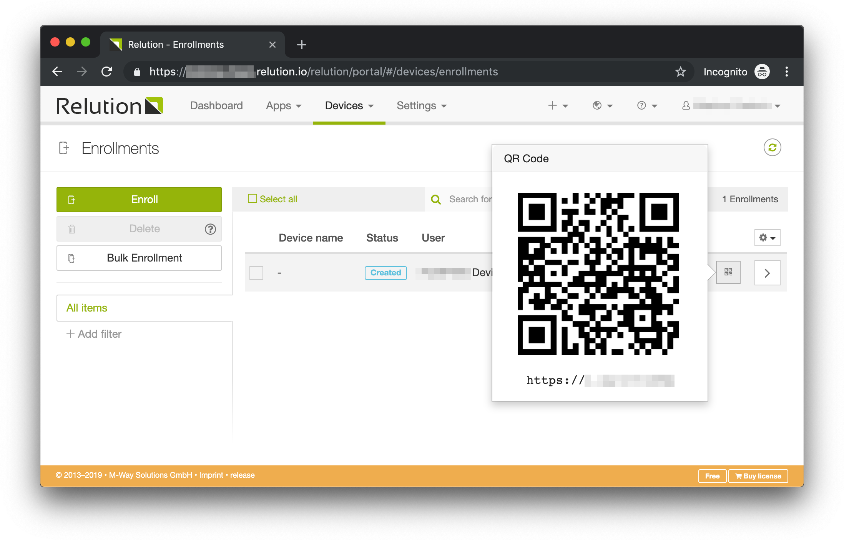Open the globe language dropdown
This screenshot has height=540, width=844.
point(602,105)
